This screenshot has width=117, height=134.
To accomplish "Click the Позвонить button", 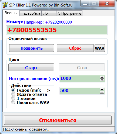I will click(32, 48).
